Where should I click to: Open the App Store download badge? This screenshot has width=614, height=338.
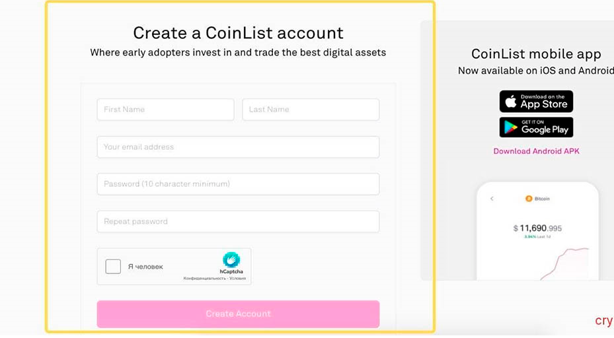tap(536, 101)
